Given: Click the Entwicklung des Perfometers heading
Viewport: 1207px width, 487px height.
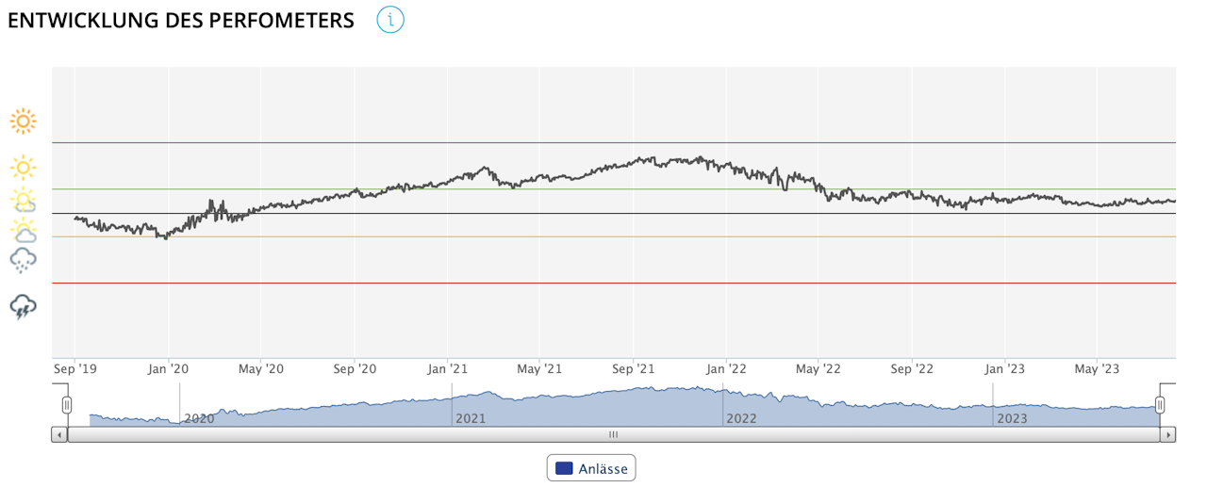Looking at the screenshot, I should pyautogui.click(x=181, y=20).
